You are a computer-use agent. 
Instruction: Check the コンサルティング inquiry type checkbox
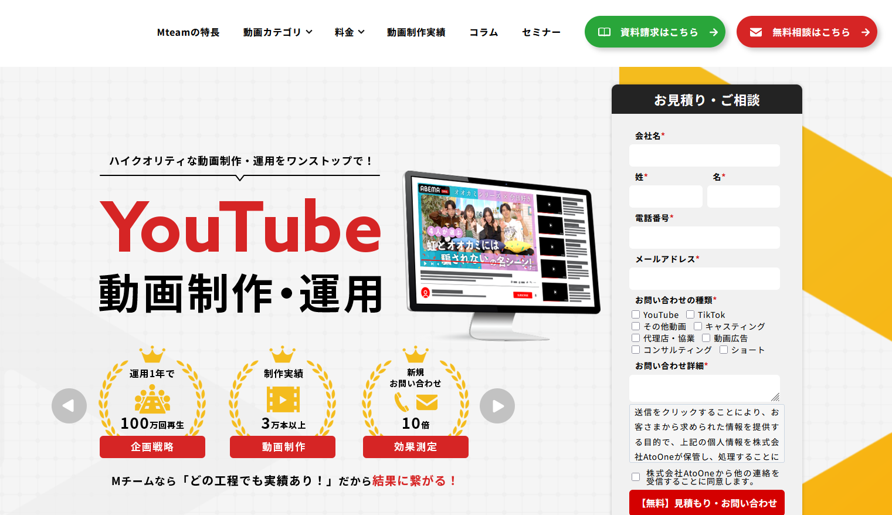(x=636, y=350)
